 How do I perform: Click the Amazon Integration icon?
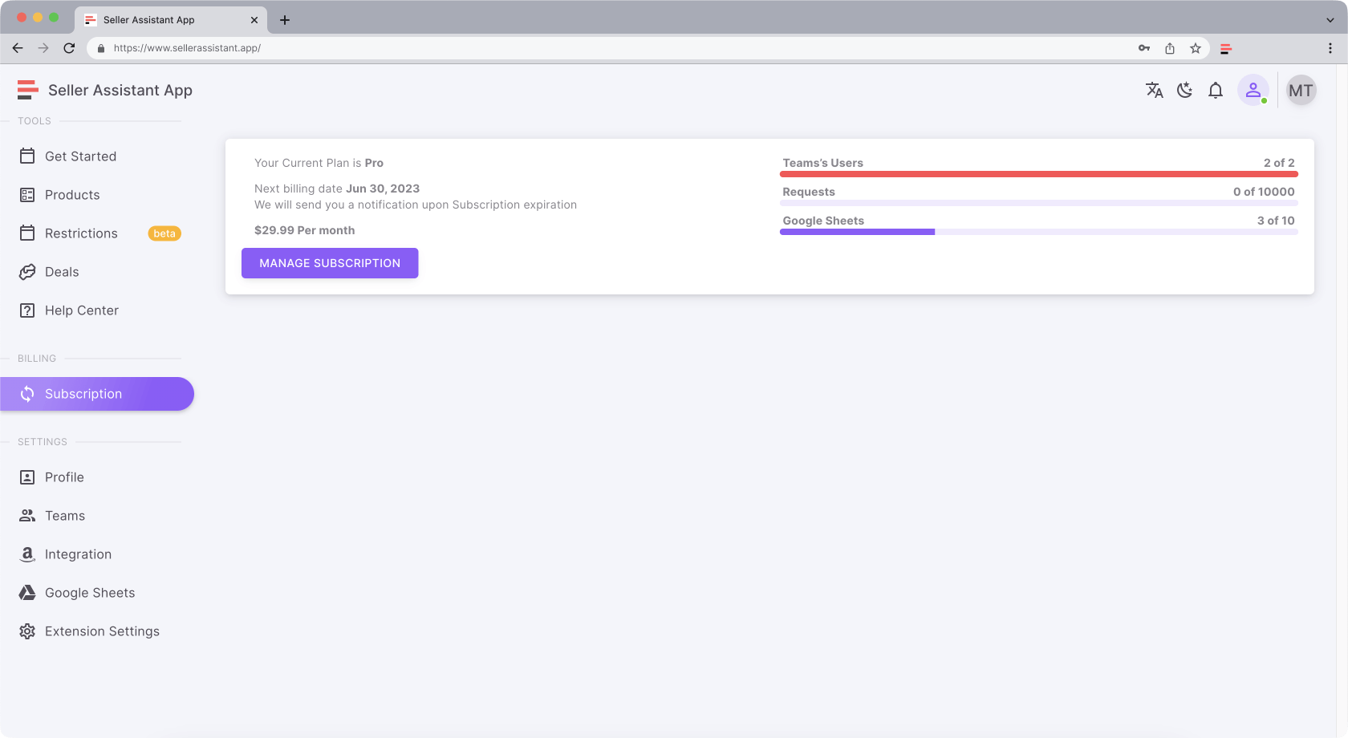[27, 554]
